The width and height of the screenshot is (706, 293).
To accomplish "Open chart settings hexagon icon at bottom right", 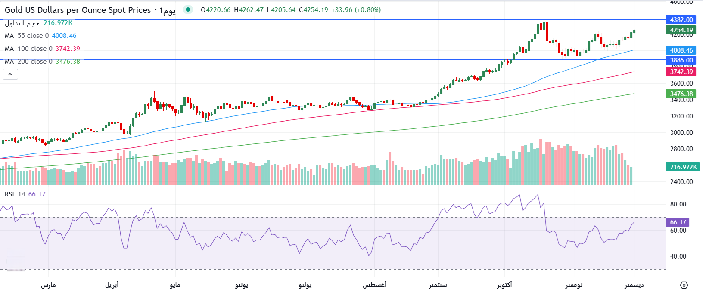I will click(x=684, y=285).
